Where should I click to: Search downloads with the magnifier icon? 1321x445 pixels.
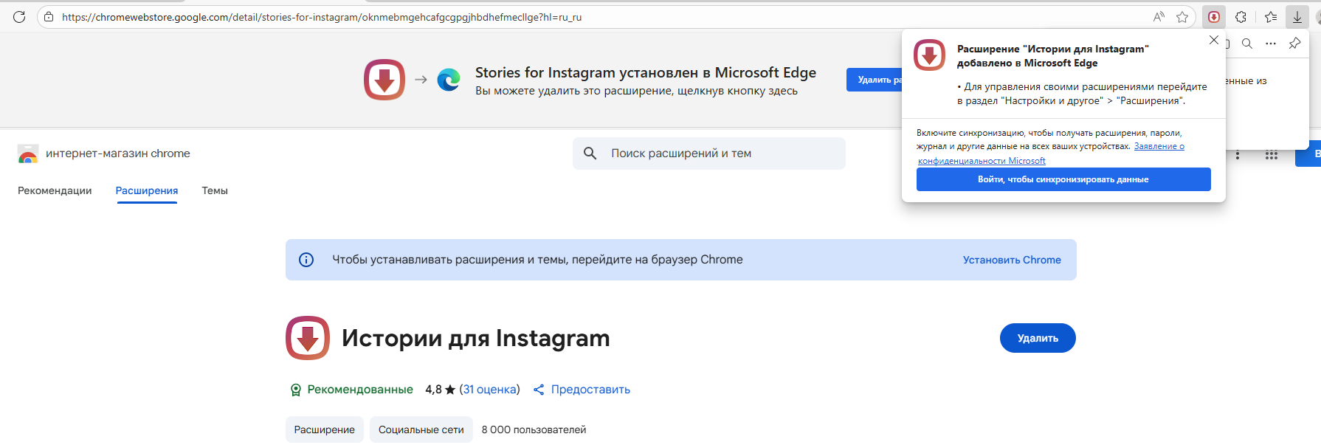(1247, 43)
